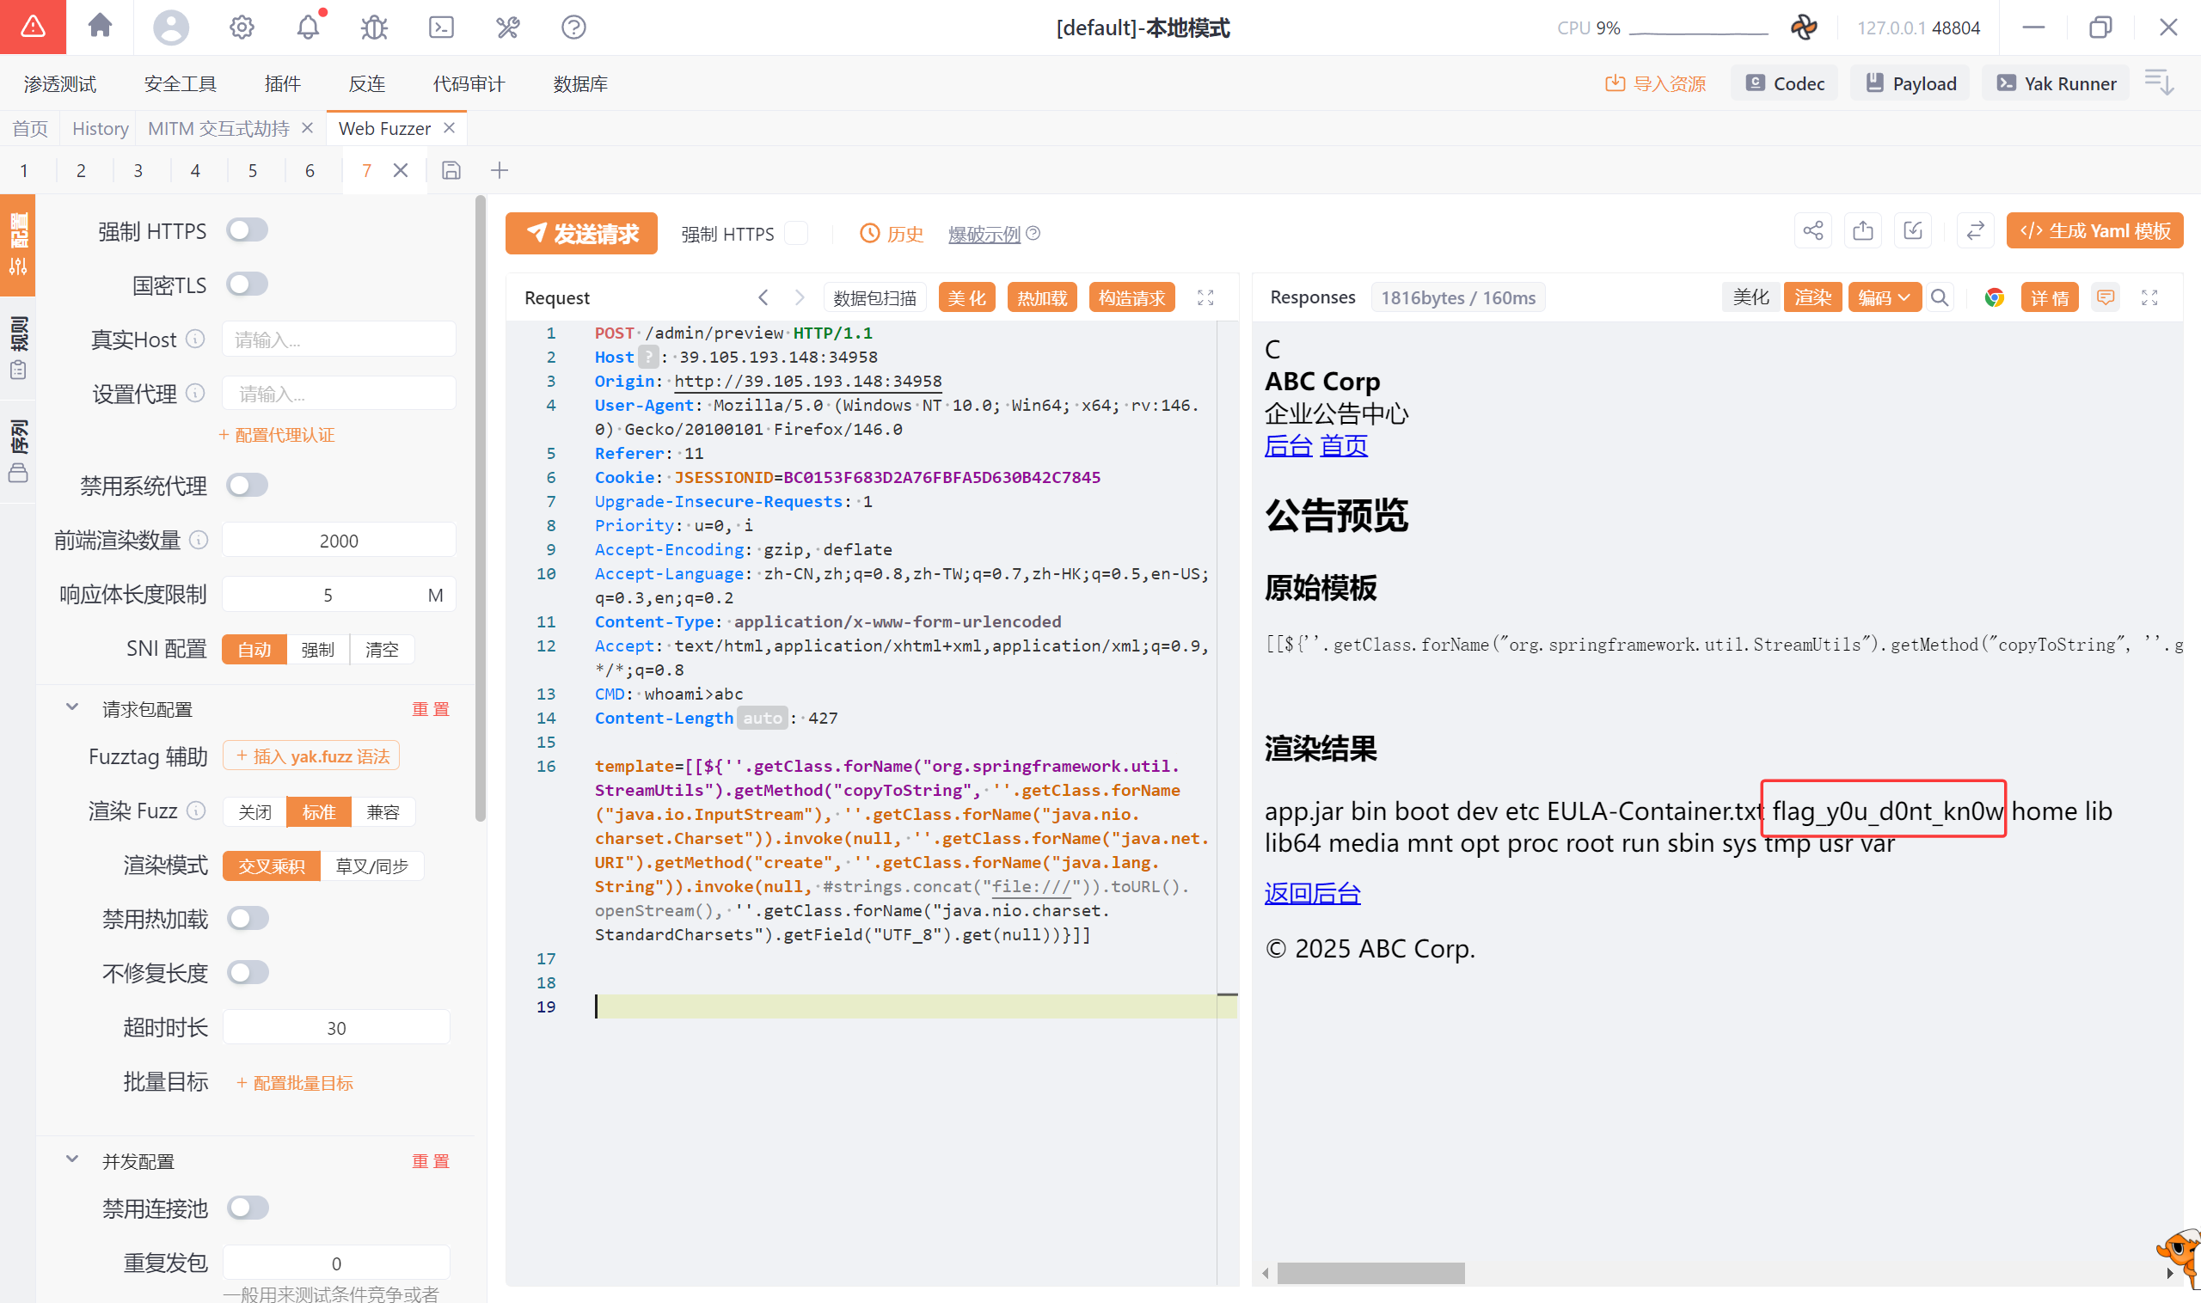This screenshot has width=2201, height=1303.
Task: Click the home icon in top bar
Action: tap(100, 27)
